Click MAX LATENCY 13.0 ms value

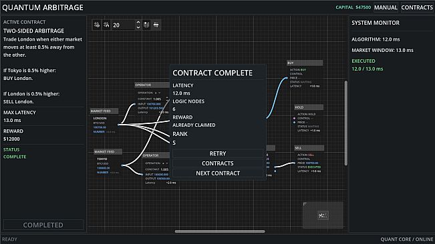[12, 121]
